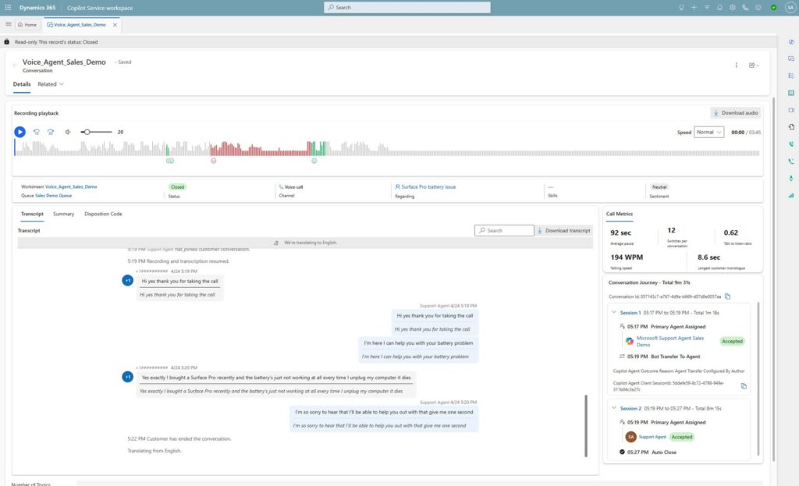Copy the Copilot Agent Client SessionId
This screenshot has height=486, width=799.
coord(744,386)
